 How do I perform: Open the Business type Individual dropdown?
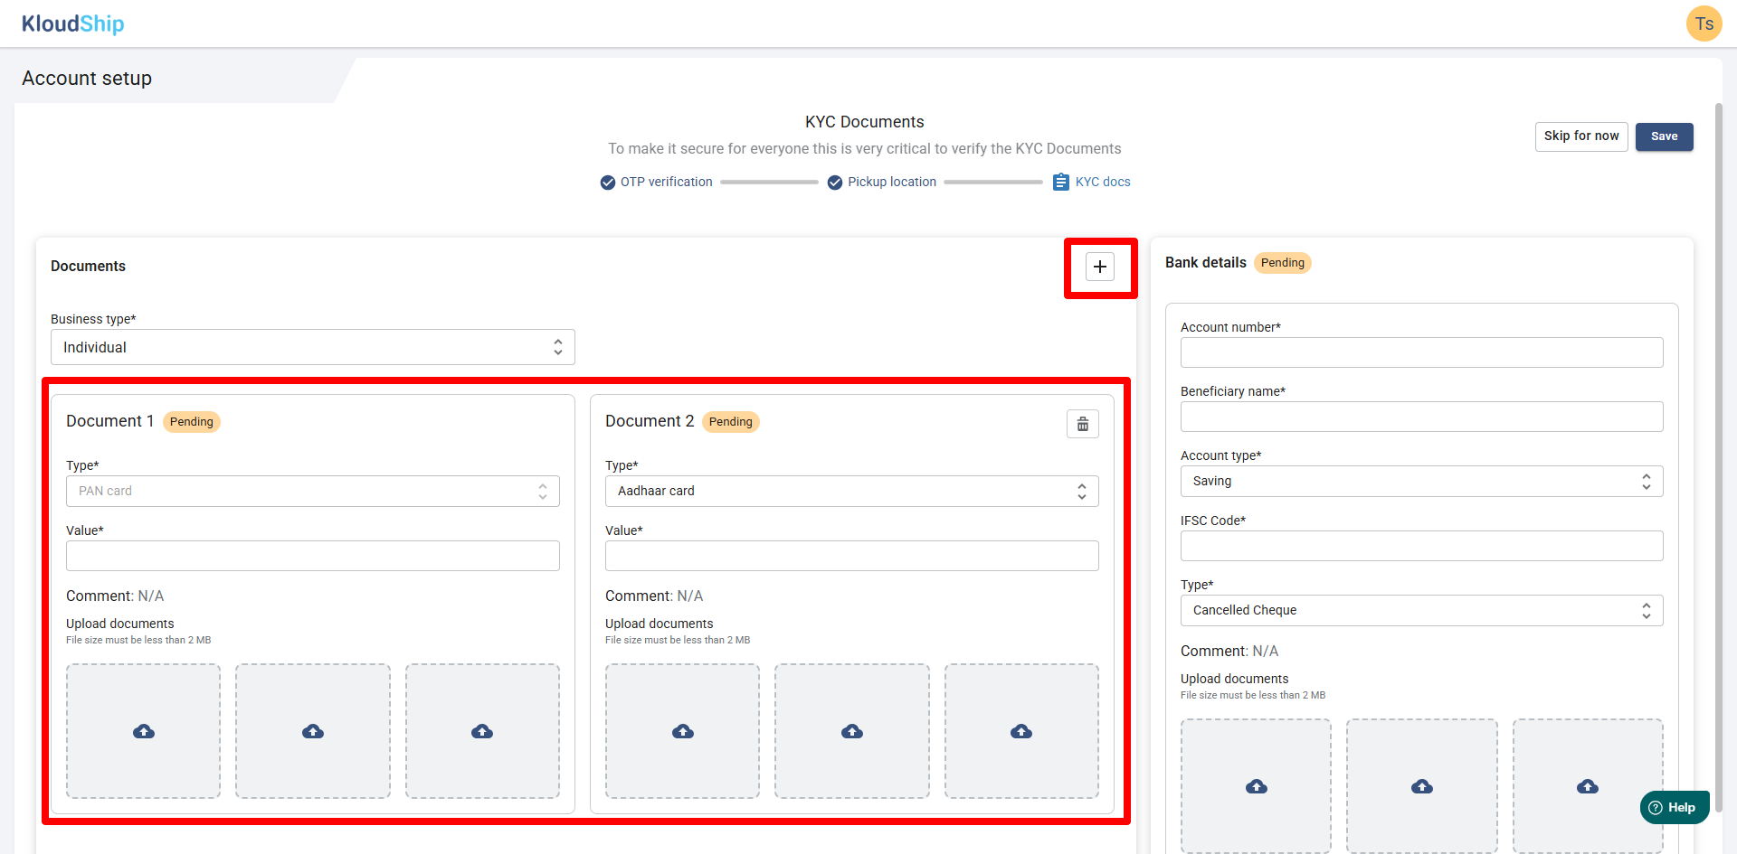pyautogui.click(x=313, y=347)
